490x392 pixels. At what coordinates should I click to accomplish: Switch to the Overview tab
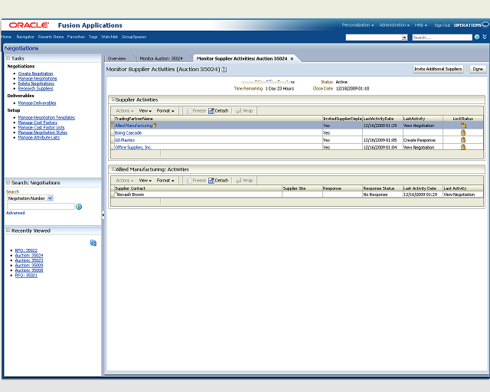116,58
